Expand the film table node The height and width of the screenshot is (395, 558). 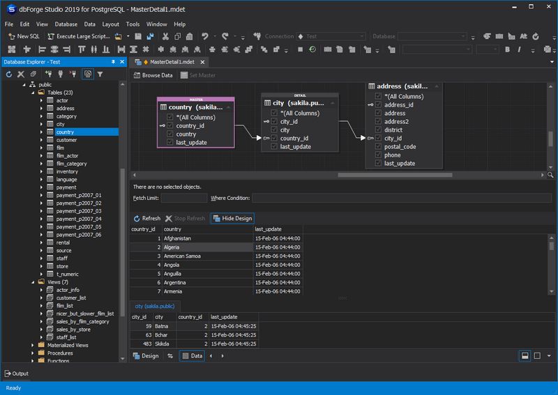41,148
